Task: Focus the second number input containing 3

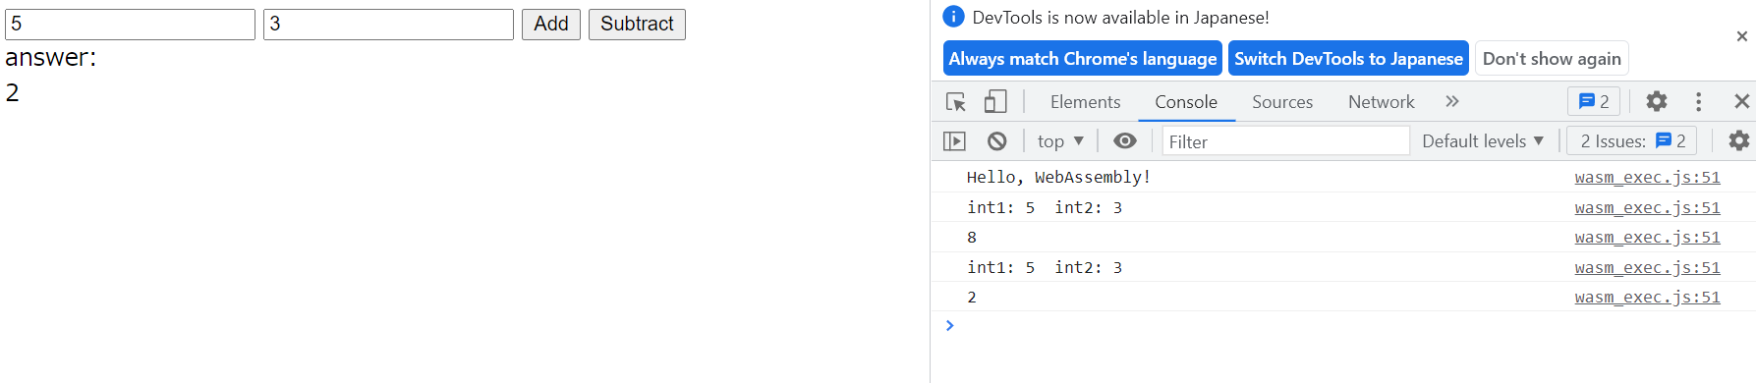Action: [388, 25]
